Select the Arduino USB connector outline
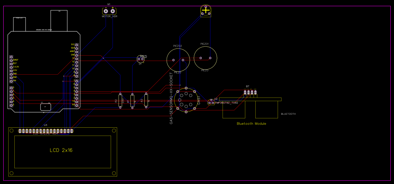Viewport: 394px width, 184px height. point(59,20)
